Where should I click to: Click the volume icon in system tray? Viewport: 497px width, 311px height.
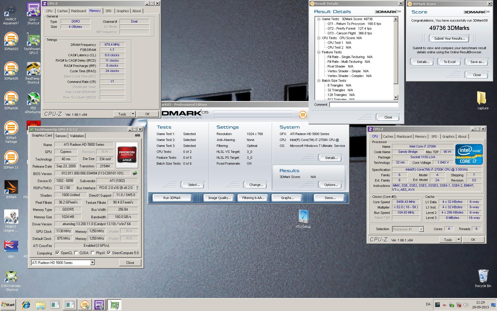(x=466, y=304)
